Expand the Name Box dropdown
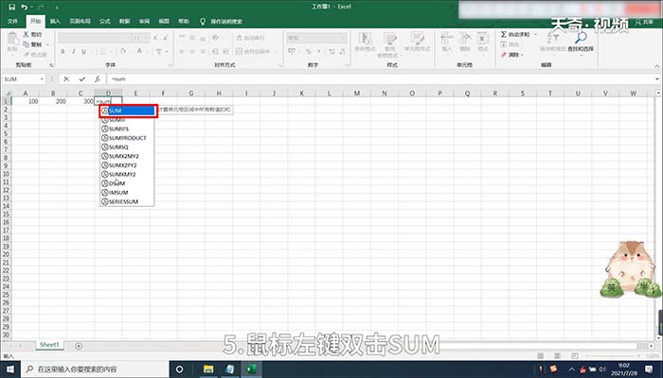 (x=42, y=78)
